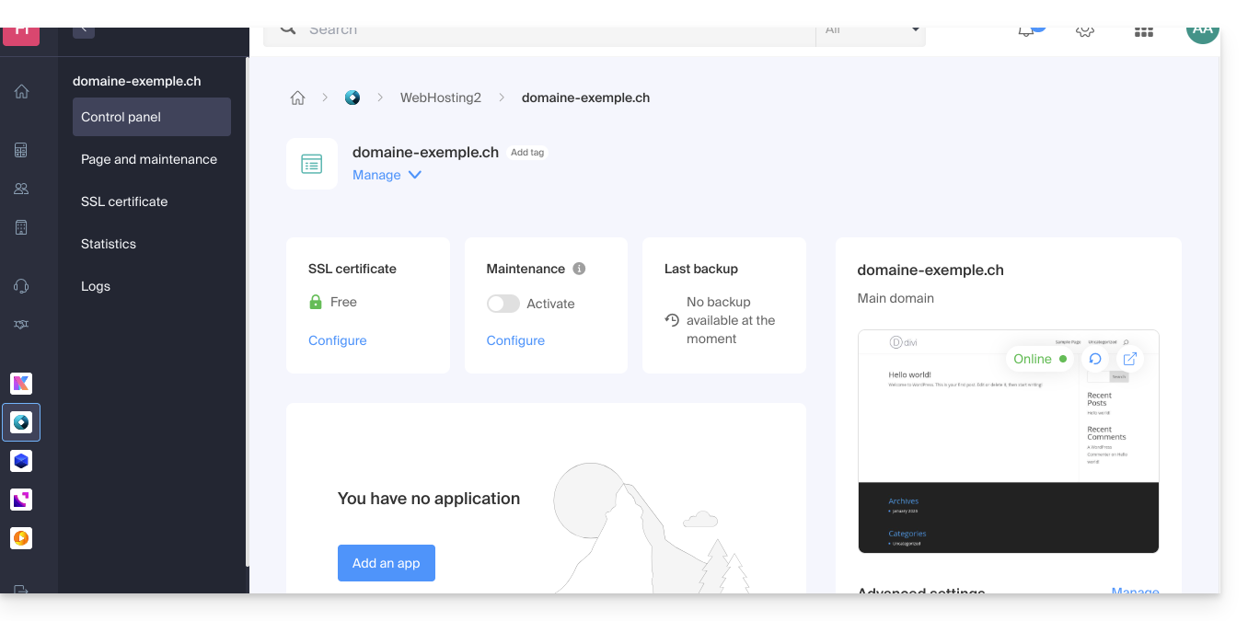The height and width of the screenshot is (621, 1248).
Task: Expand the Manage dropdown
Action: 387,175
